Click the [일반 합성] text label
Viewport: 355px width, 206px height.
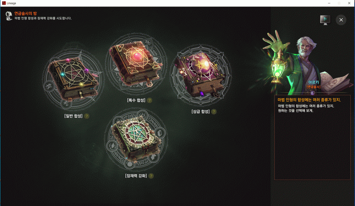(74, 116)
